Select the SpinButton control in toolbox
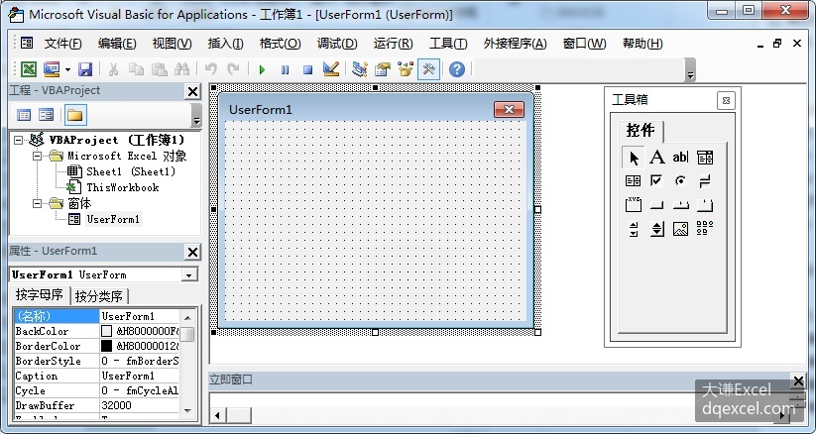 (656, 229)
